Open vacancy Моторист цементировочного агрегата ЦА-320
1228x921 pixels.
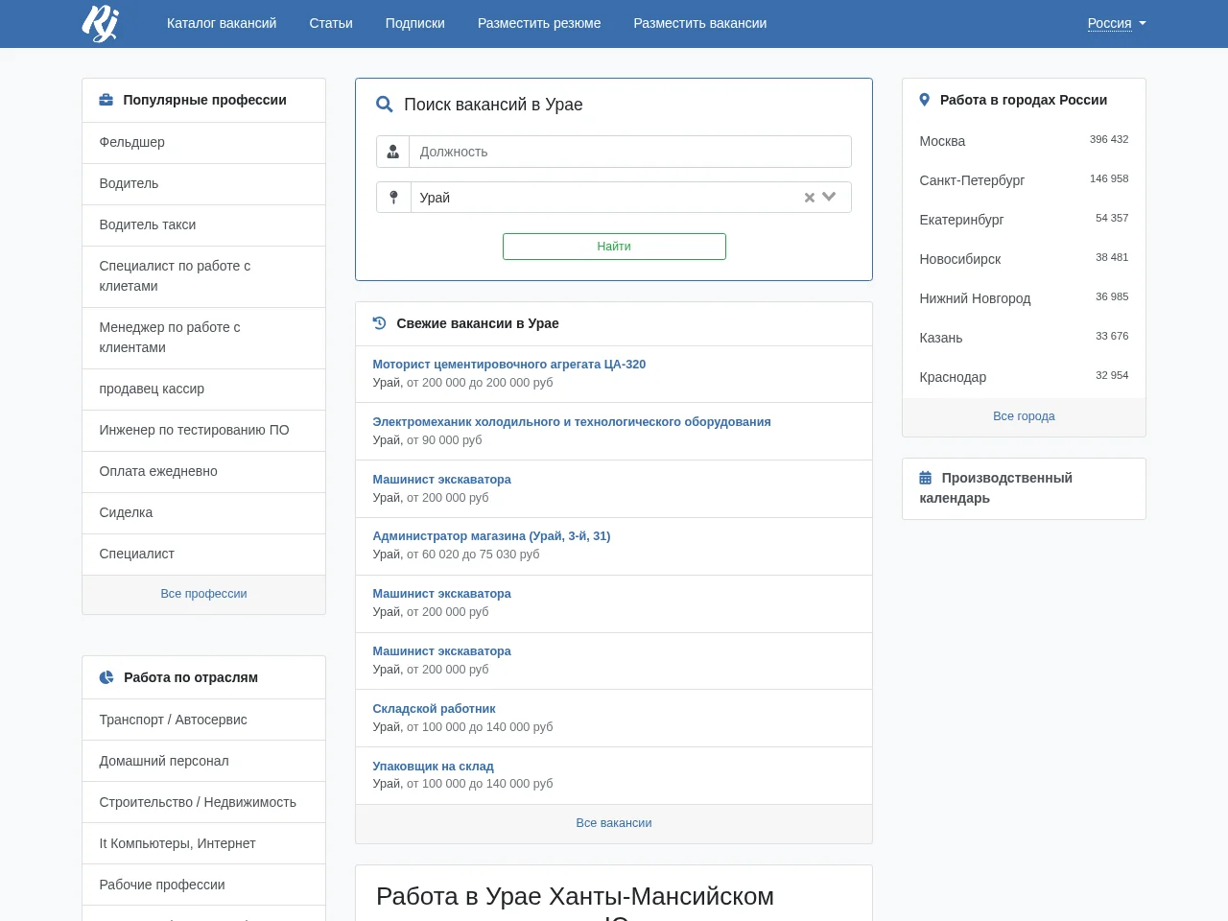(509, 365)
